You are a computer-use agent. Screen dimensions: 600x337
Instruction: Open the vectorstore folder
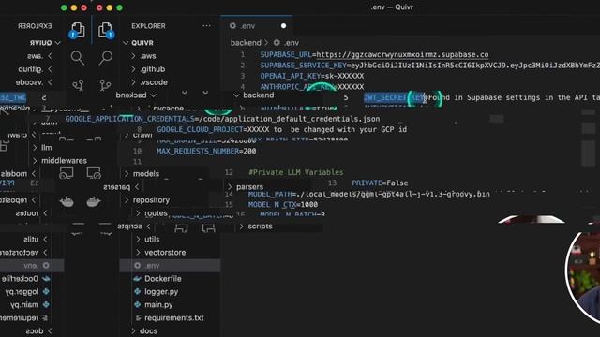165,253
